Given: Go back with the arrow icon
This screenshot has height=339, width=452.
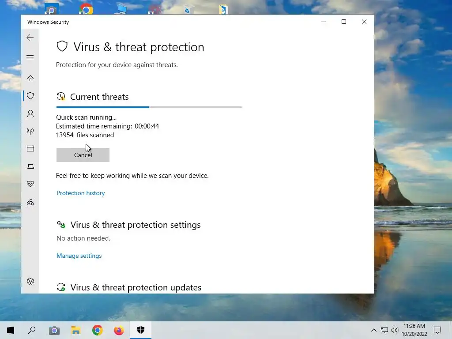Looking at the screenshot, I should 30,38.
